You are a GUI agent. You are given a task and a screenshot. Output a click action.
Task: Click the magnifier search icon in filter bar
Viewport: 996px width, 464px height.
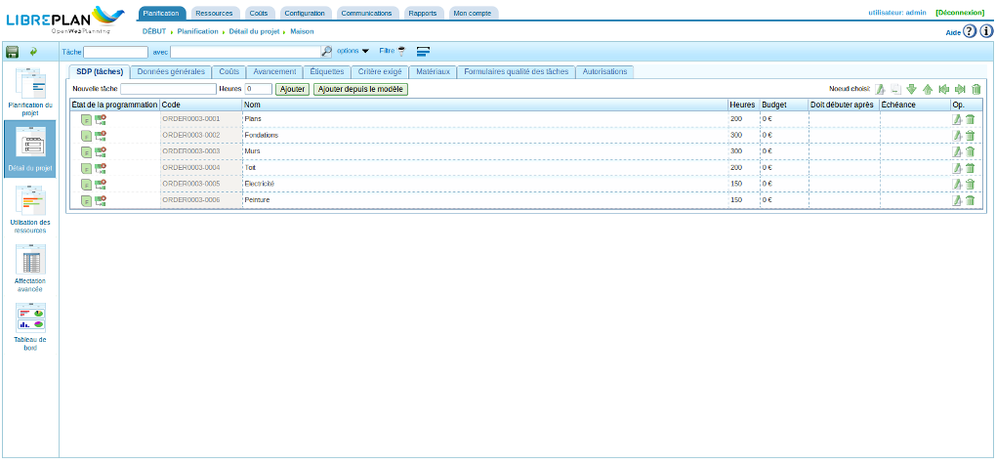pos(327,51)
